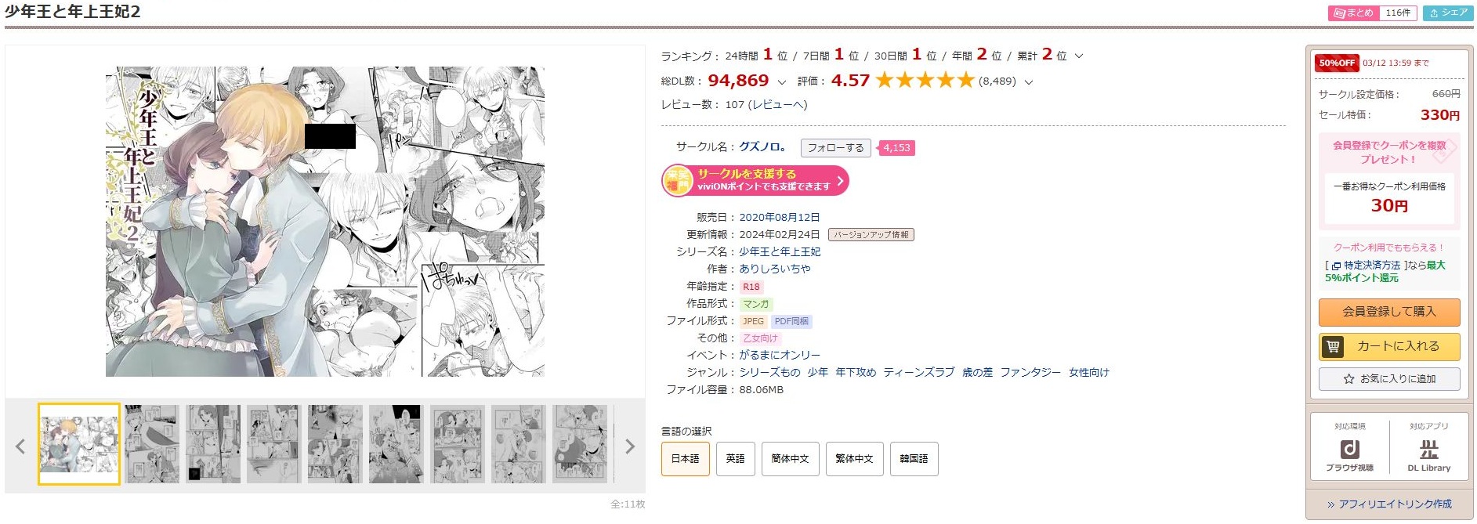The image size is (1477, 524).
Task: Select the 英語 language option
Action: 735,459
